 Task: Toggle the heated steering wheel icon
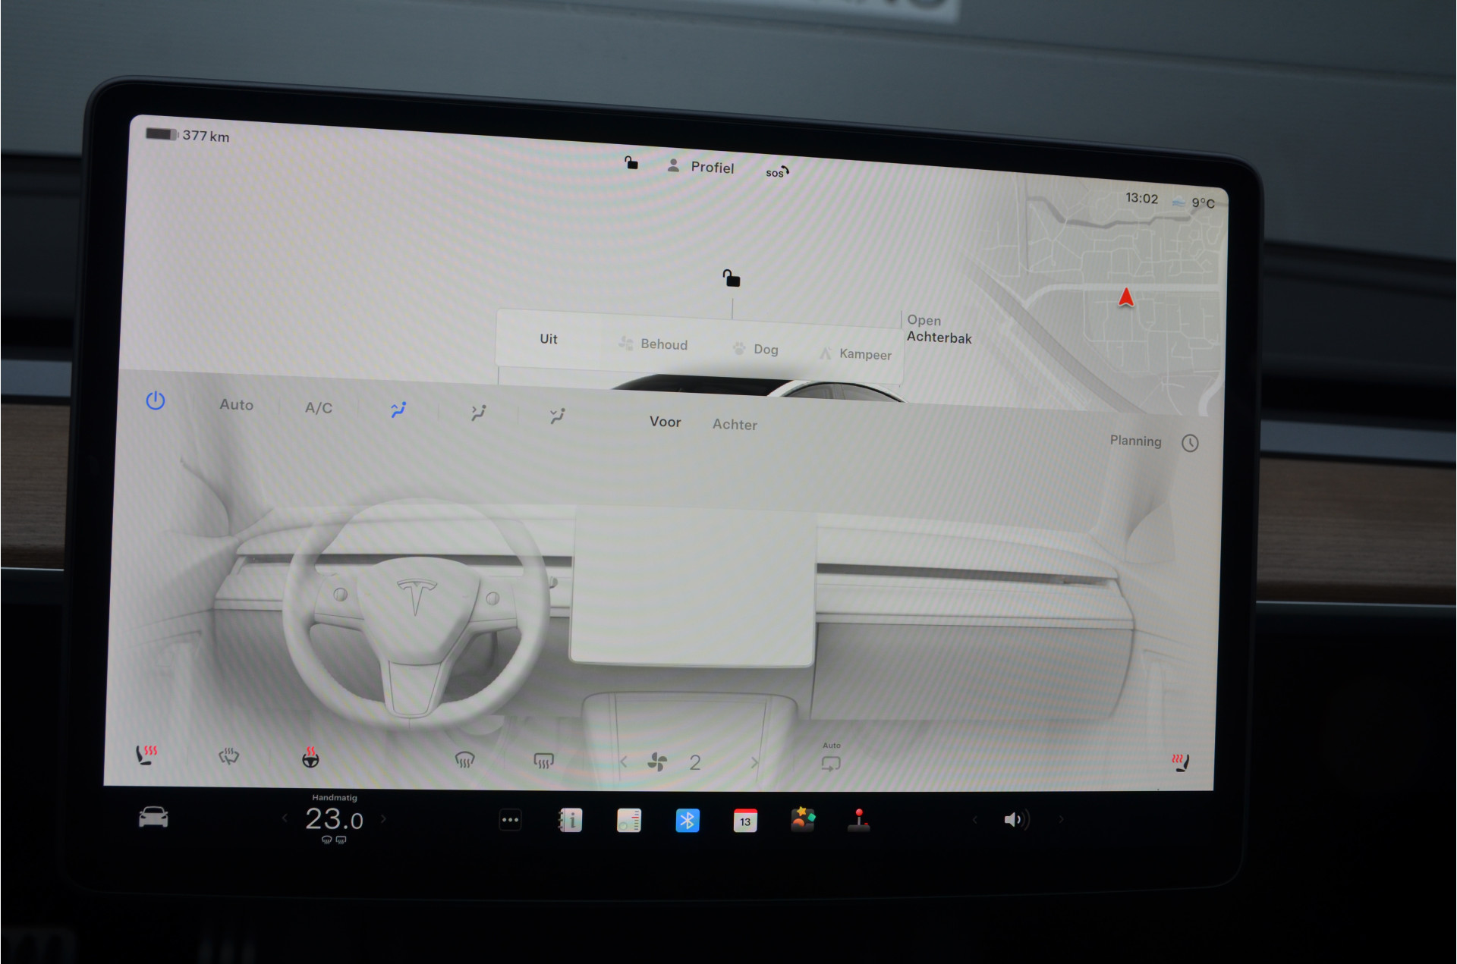[310, 757]
